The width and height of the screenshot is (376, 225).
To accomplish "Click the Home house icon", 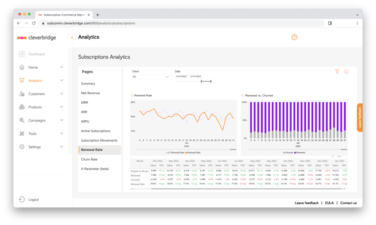I will [x=22, y=67].
